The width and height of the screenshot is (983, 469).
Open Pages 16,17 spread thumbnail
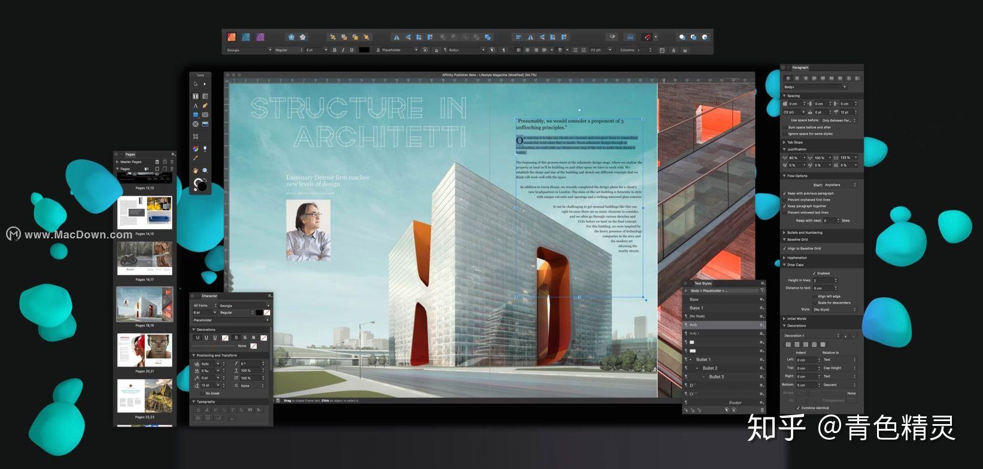[144, 259]
